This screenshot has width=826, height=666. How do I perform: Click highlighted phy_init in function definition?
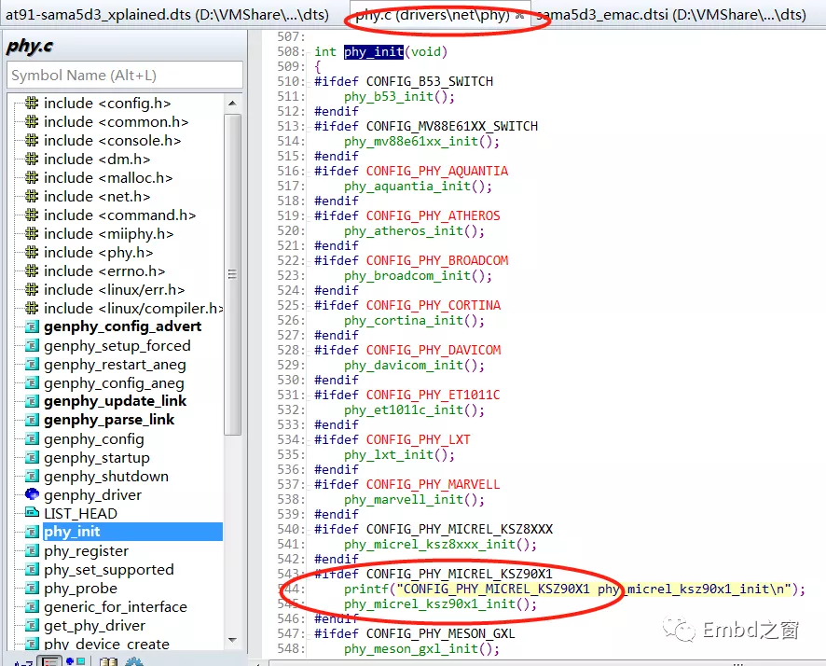coord(374,51)
